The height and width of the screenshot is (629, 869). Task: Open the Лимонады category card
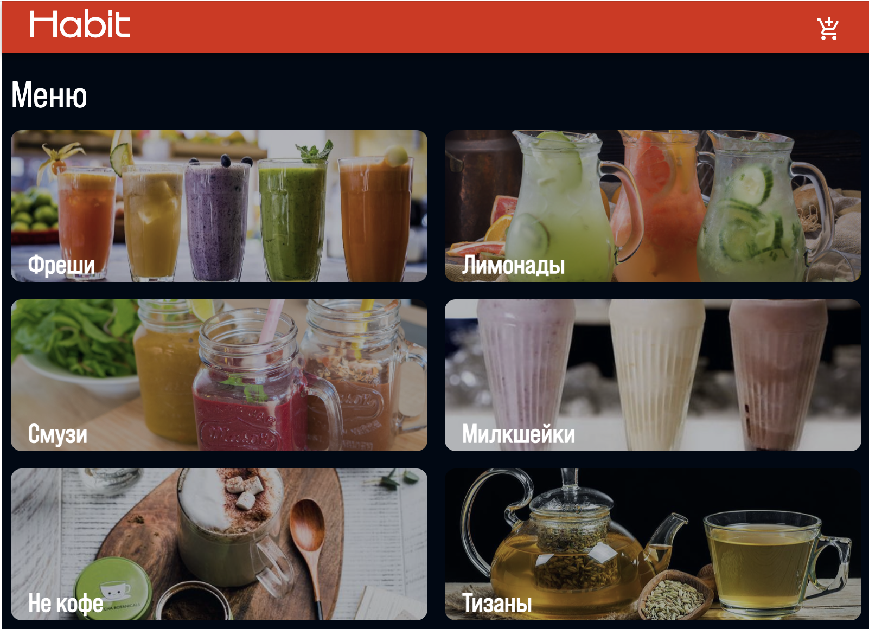(x=653, y=206)
